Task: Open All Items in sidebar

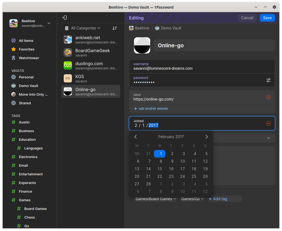Action: tap(26, 41)
